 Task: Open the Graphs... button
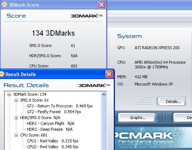pyautogui.click(x=137, y=118)
